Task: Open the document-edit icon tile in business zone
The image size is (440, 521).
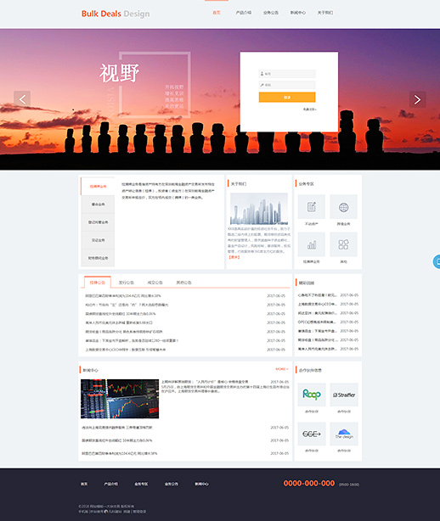Action: pos(311,207)
